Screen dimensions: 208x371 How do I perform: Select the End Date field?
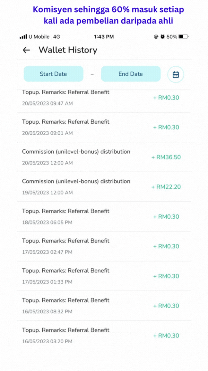coord(130,74)
